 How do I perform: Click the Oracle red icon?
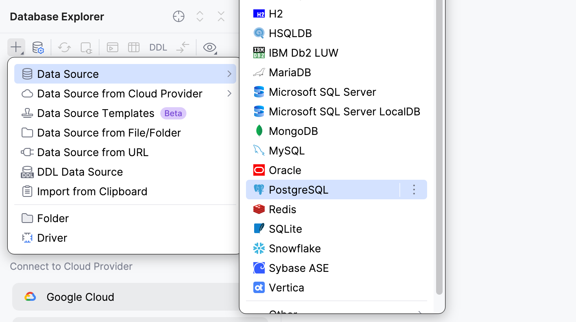click(x=259, y=170)
